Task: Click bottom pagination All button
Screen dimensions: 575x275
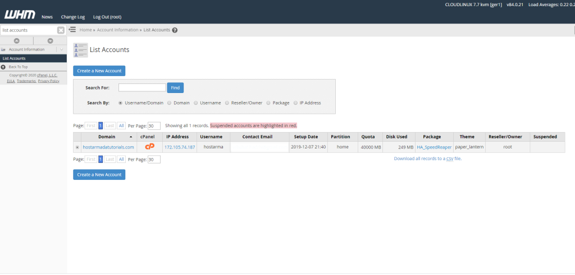Action: [x=121, y=160]
